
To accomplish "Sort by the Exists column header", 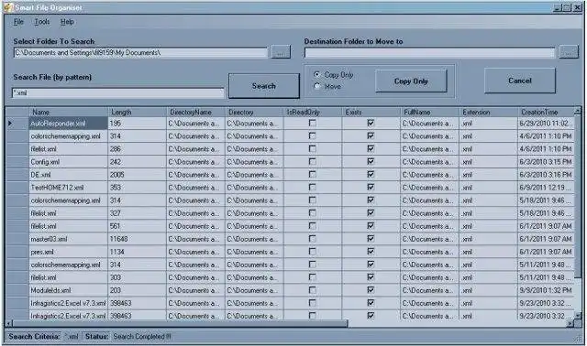I will (371, 112).
